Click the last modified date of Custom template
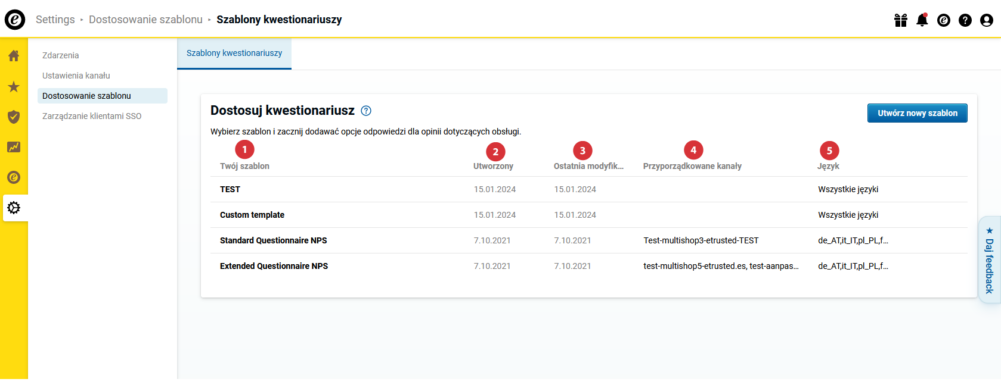This screenshot has height=382, width=1001. (x=575, y=215)
